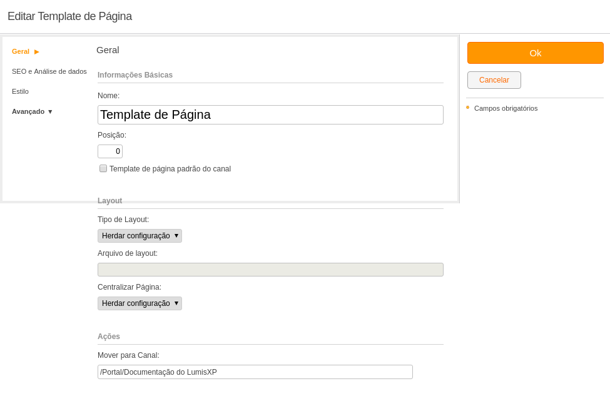Click the Editar Template de Página title

click(69, 16)
